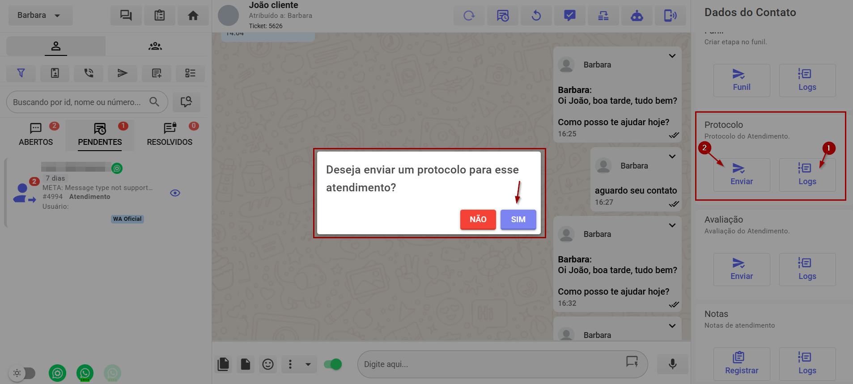This screenshot has width=853, height=384.
Task: Switch to the ABERTOS tab
Action: (x=36, y=135)
